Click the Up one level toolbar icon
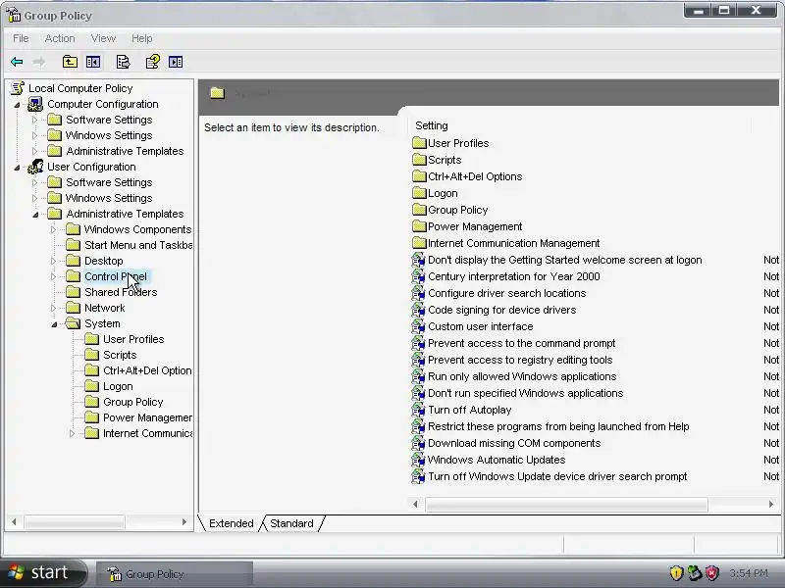The width and height of the screenshot is (785, 588). click(x=70, y=62)
